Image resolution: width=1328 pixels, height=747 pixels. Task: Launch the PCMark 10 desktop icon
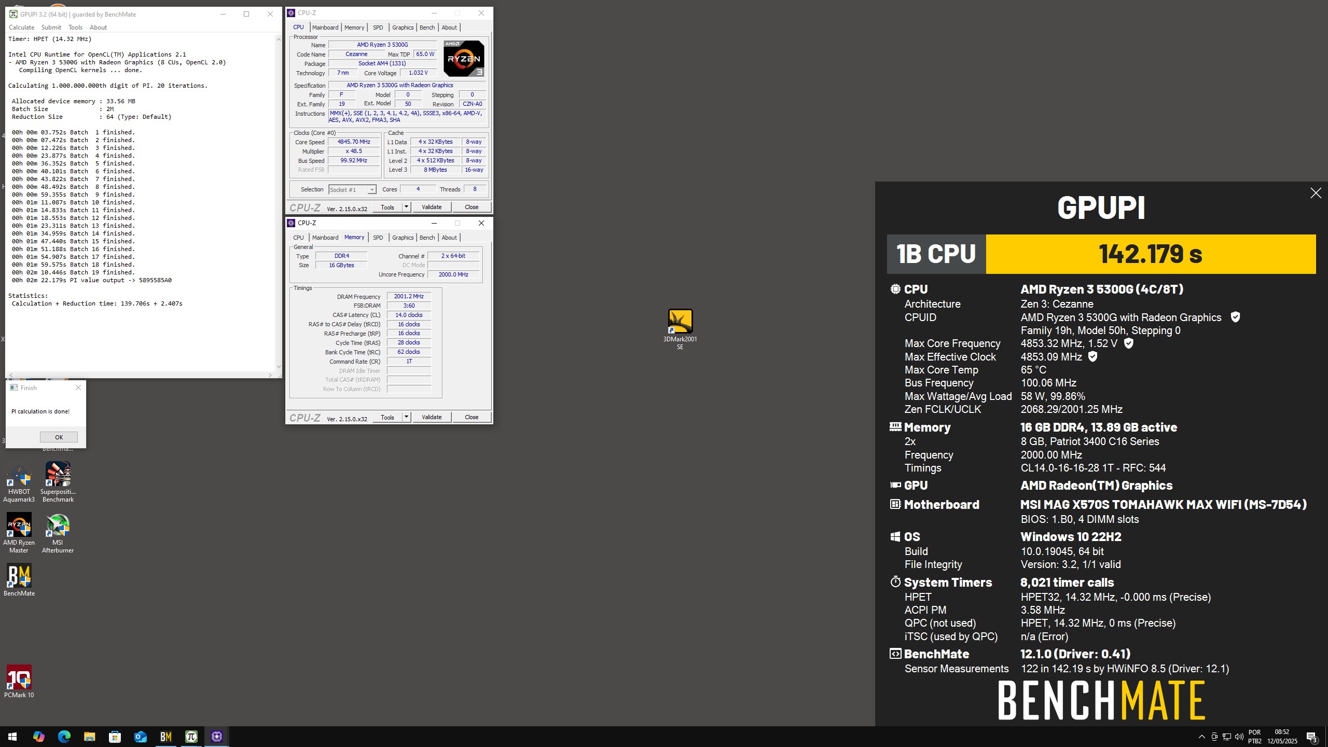[x=19, y=682]
